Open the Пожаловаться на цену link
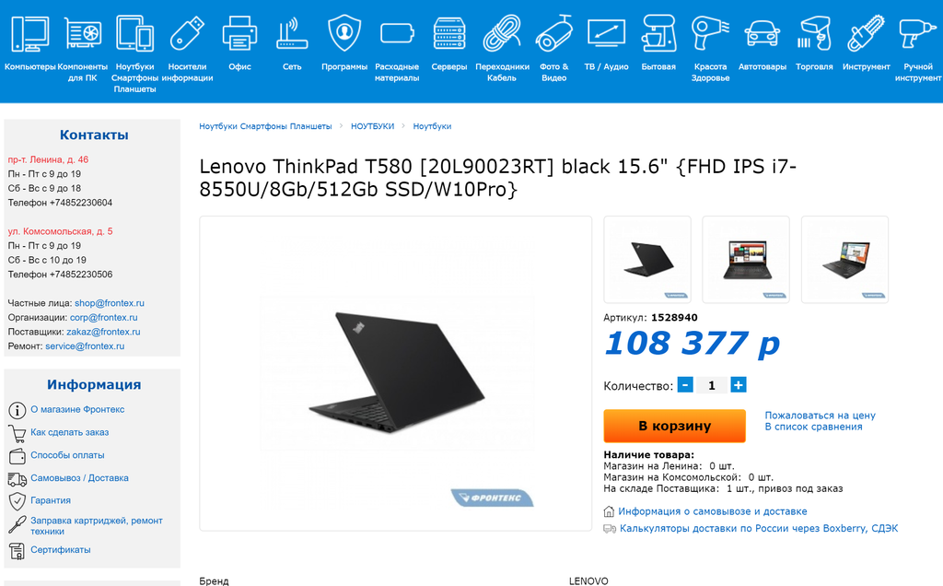Screen dimensions: 943x586 (x=820, y=416)
